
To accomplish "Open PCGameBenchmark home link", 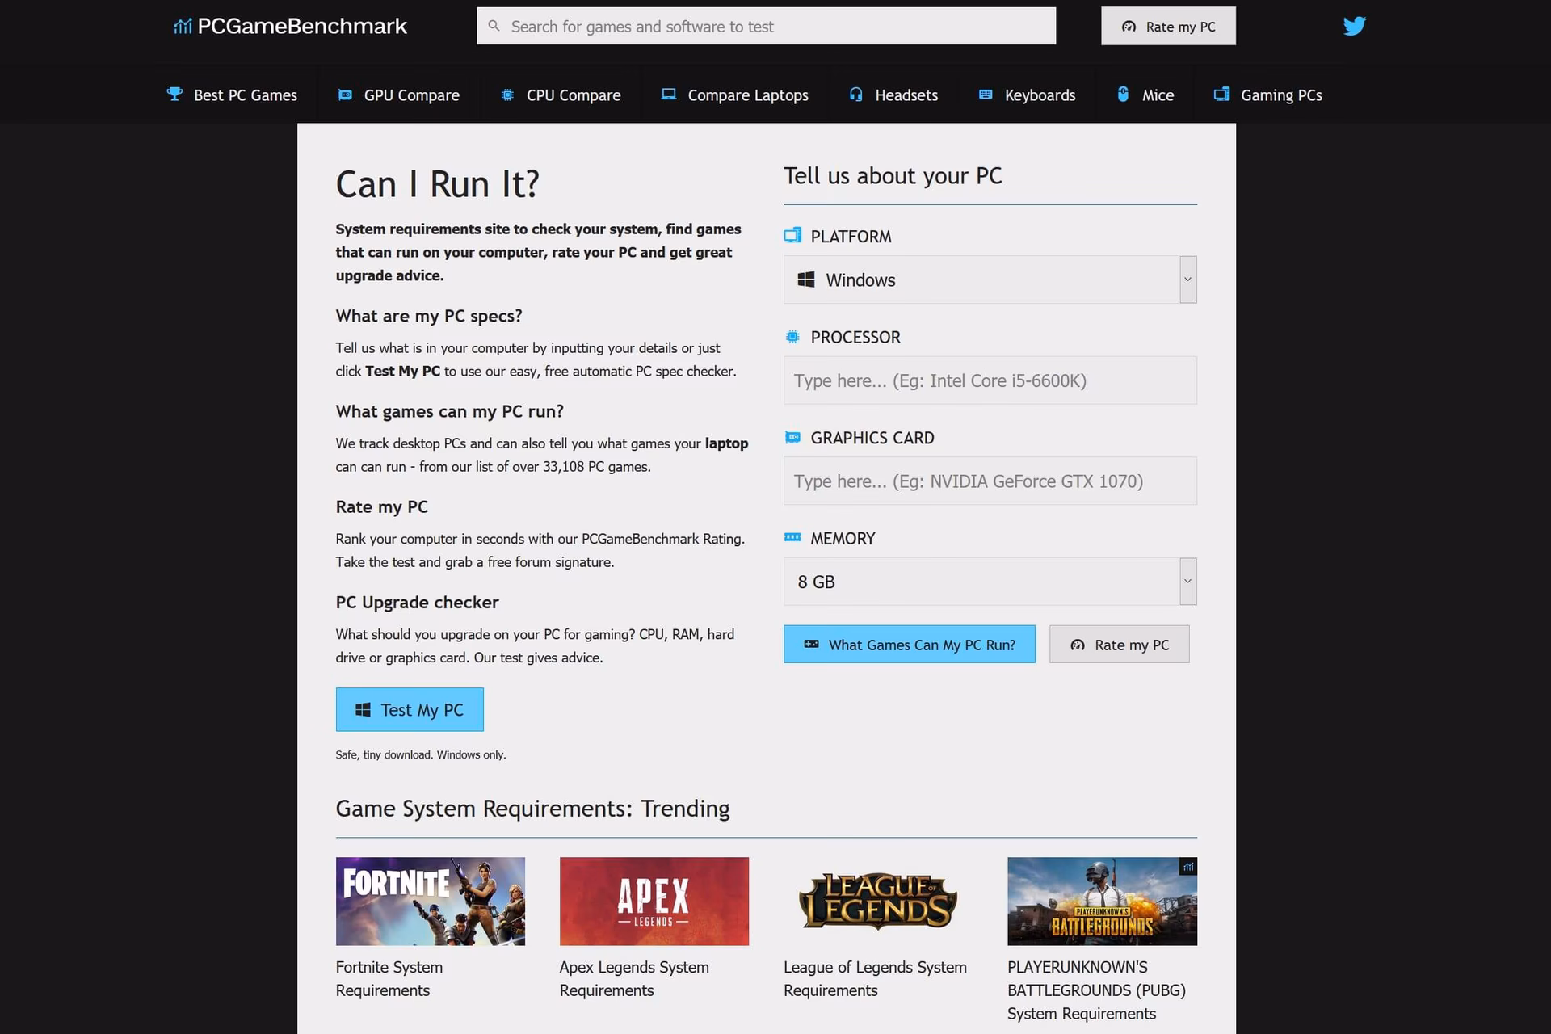I will coord(290,27).
